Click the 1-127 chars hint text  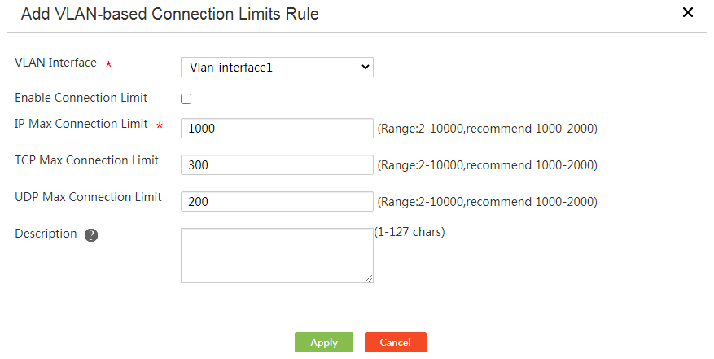point(410,232)
